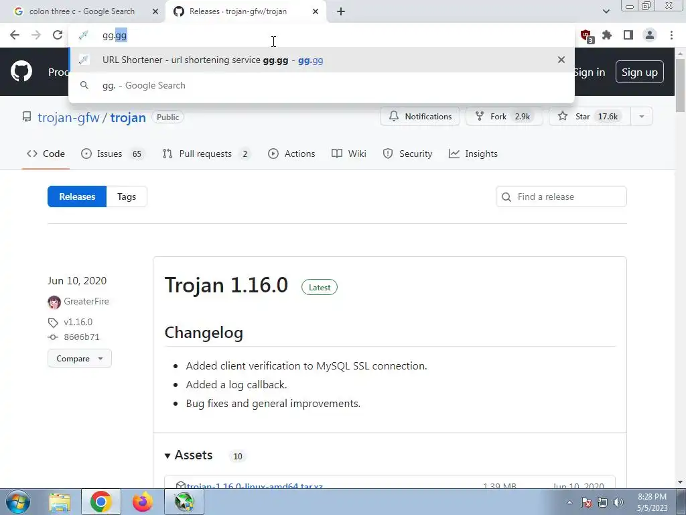Click the browser Forward arrow

click(36, 35)
